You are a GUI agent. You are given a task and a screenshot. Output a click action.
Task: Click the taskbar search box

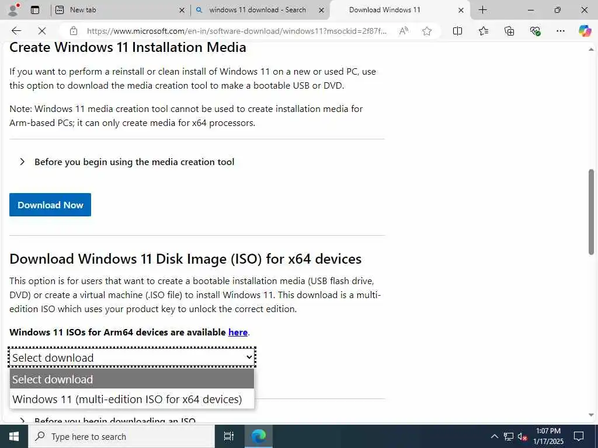tap(121, 436)
